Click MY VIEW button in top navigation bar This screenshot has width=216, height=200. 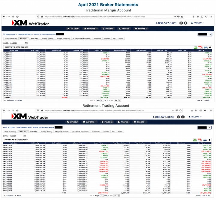click(x=73, y=29)
